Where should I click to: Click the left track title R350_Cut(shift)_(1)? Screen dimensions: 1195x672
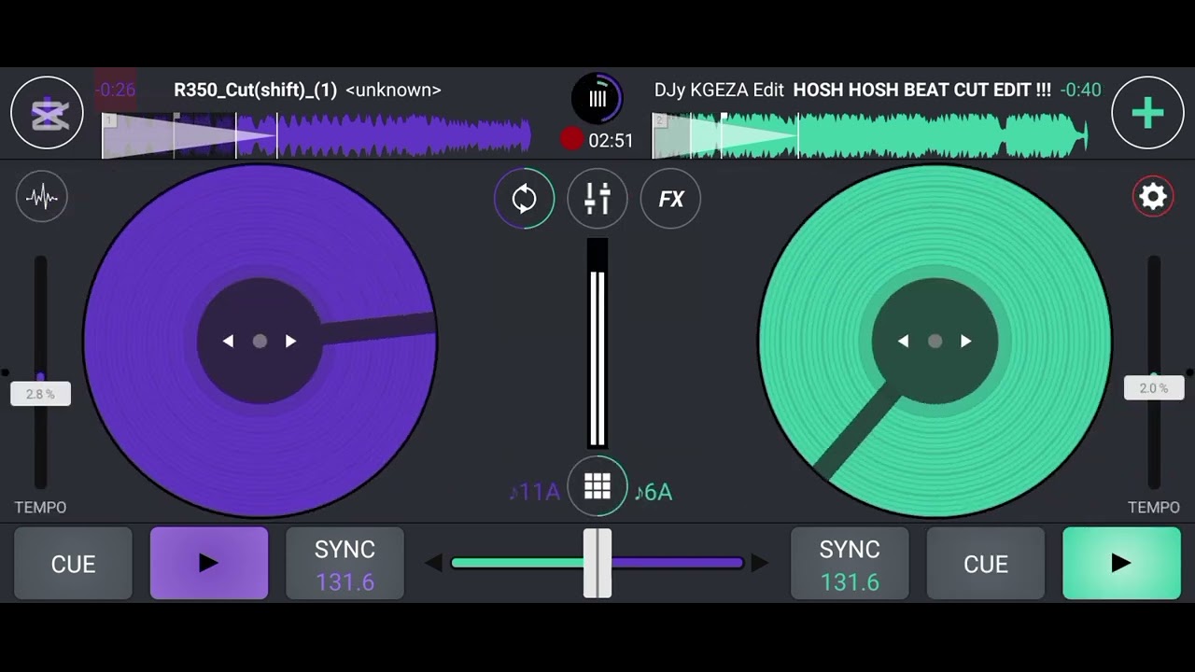pos(255,90)
